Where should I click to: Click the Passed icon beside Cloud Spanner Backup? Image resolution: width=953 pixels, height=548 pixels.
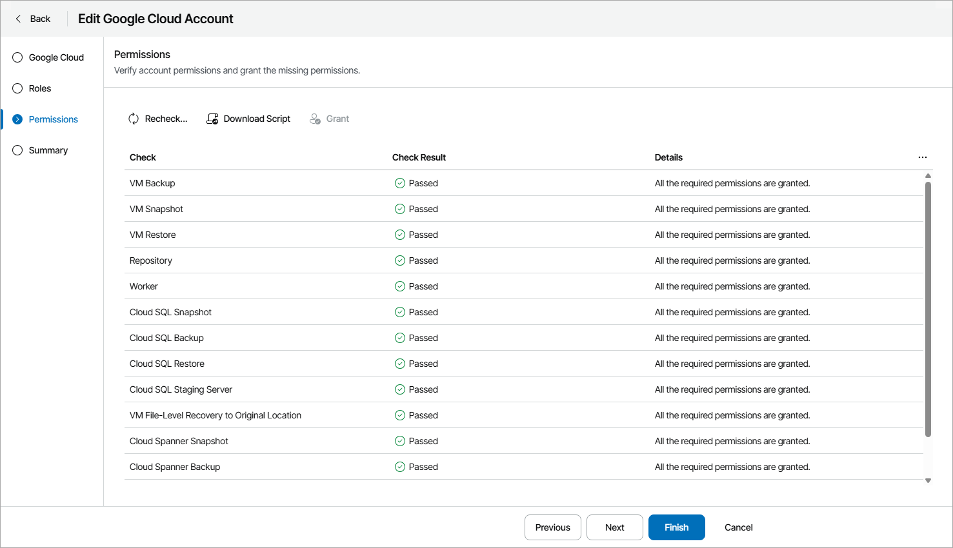pos(401,467)
